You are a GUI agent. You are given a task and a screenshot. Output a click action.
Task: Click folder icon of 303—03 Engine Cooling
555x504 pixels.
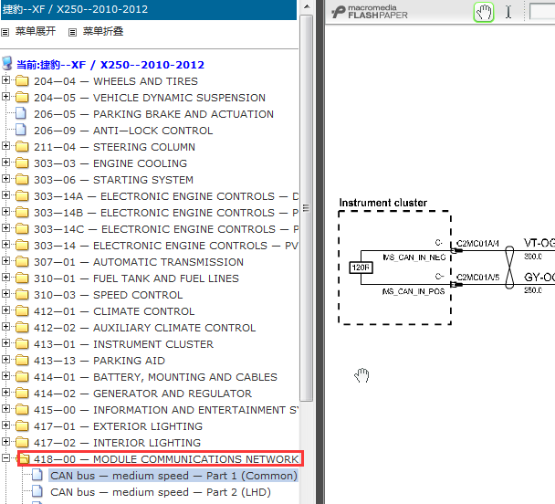[x=22, y=163]
